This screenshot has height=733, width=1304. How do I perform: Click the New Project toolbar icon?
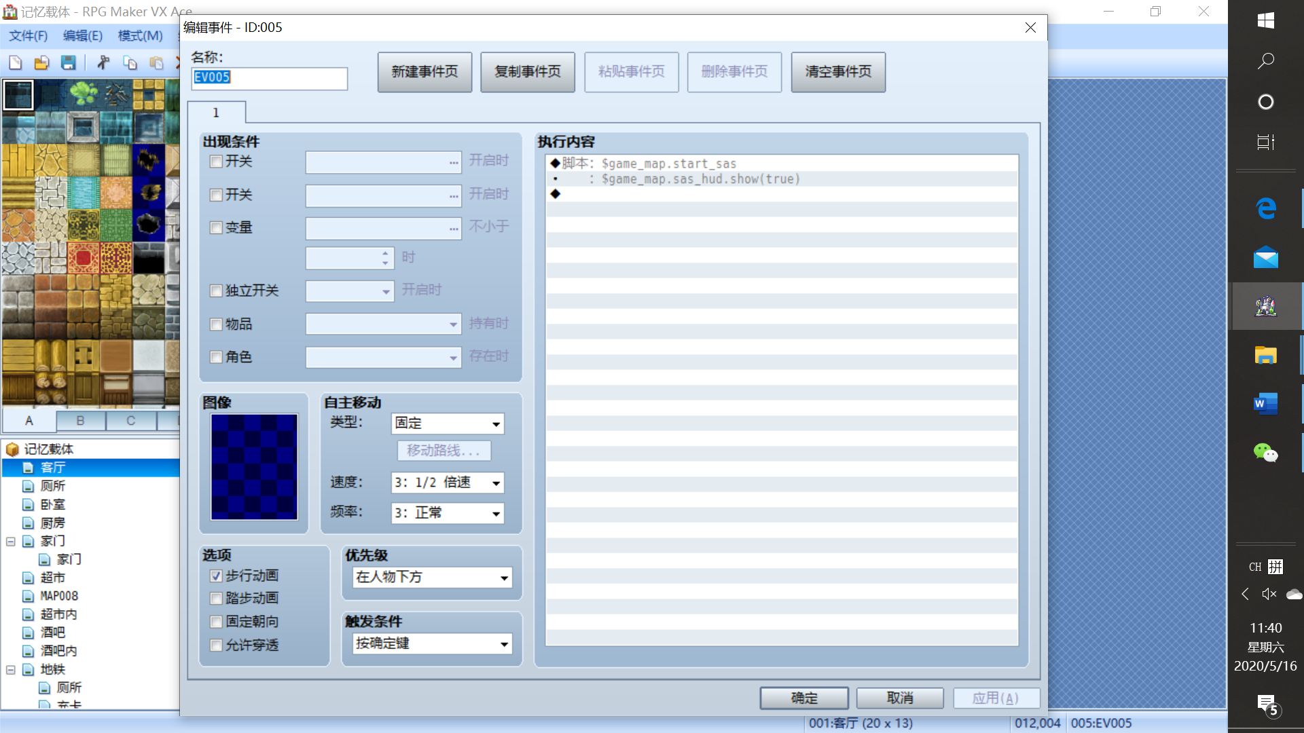tap(15, 63)
